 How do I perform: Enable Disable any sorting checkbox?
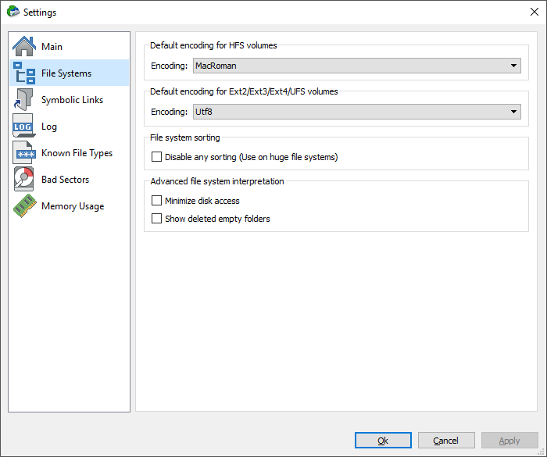(x=156, y=157)
